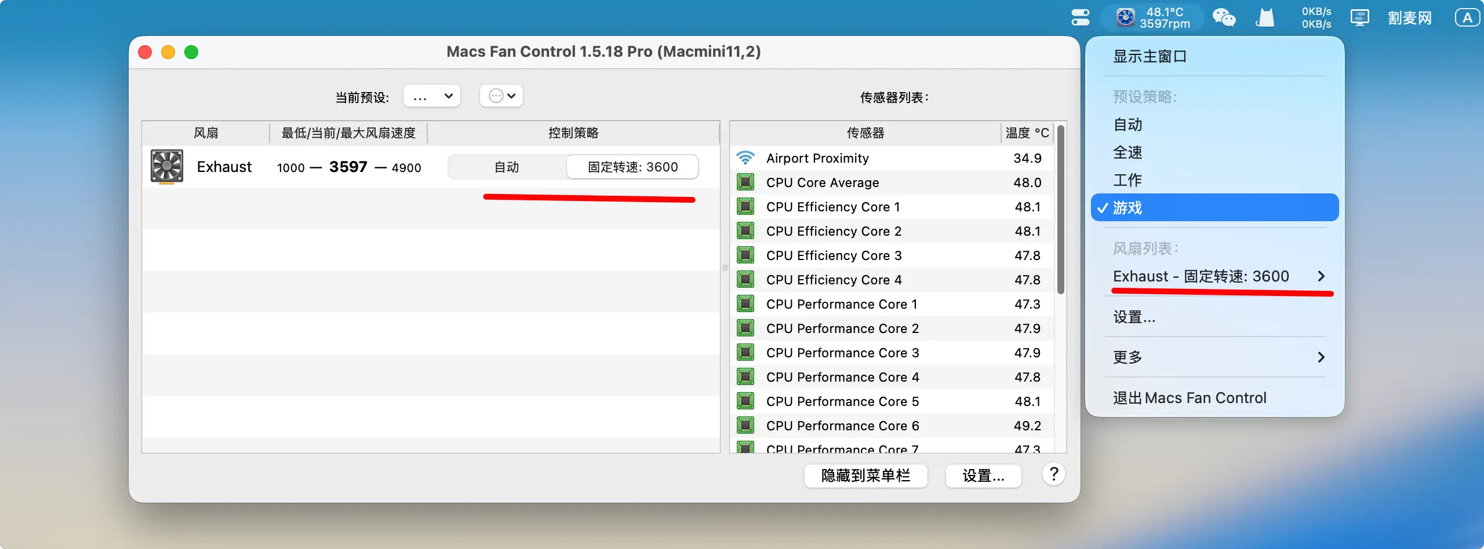Click the 隐藏到菜单栏 button

pyautogui.click(x=865, y=476)
